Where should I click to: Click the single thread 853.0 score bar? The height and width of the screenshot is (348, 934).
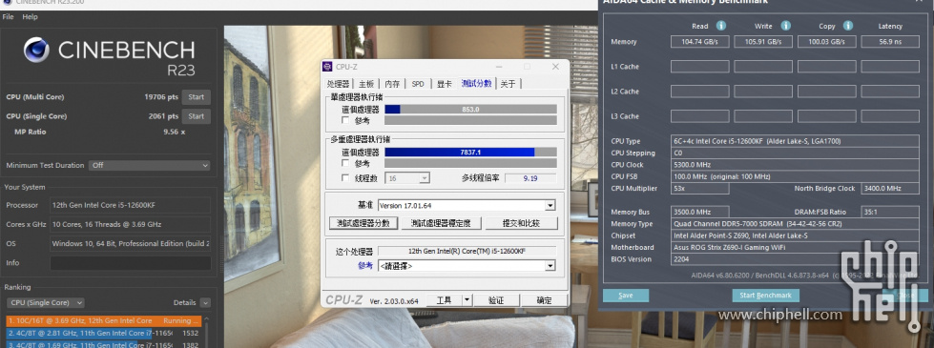(470, 110)
